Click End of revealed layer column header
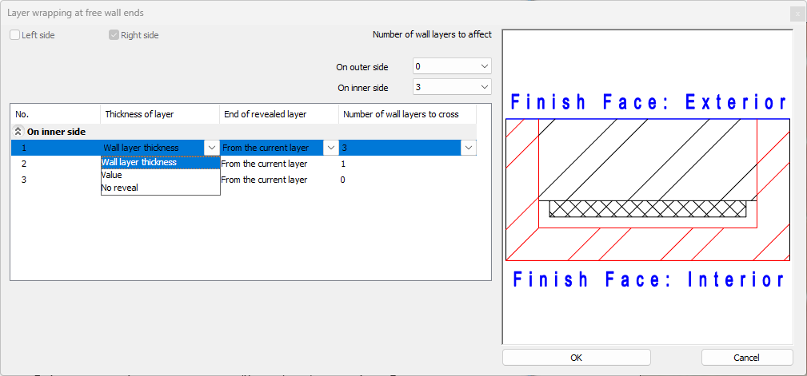 [x=279, y=114]
